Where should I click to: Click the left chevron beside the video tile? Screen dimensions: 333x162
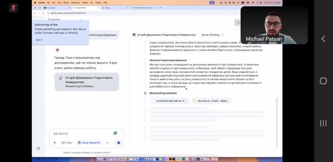(323, 39)
